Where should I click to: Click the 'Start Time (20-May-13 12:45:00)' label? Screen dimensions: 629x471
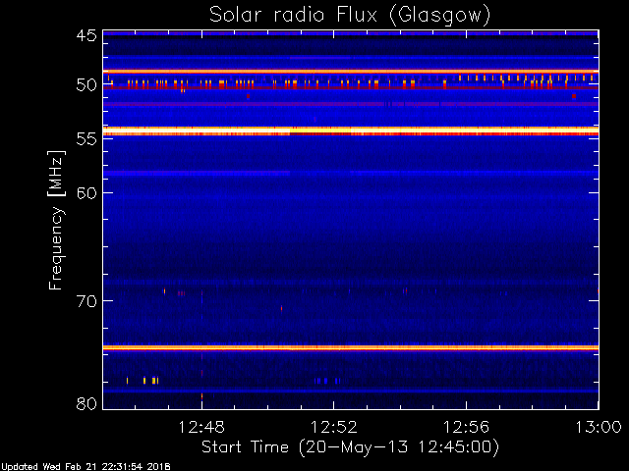coord(350,447)
